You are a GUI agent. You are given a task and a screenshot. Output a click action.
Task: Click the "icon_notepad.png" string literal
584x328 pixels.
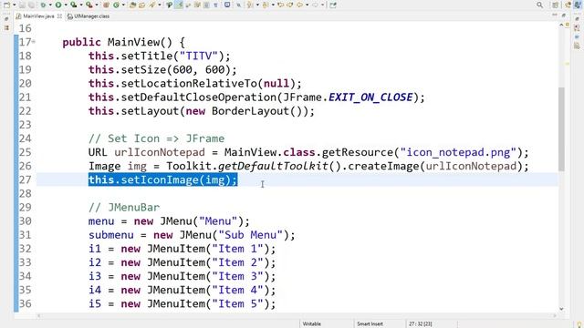pos(458,152)
